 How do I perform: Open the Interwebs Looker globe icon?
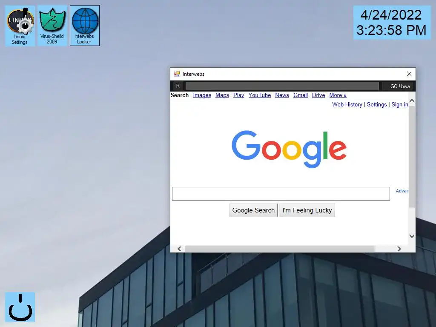coord(85,26)
